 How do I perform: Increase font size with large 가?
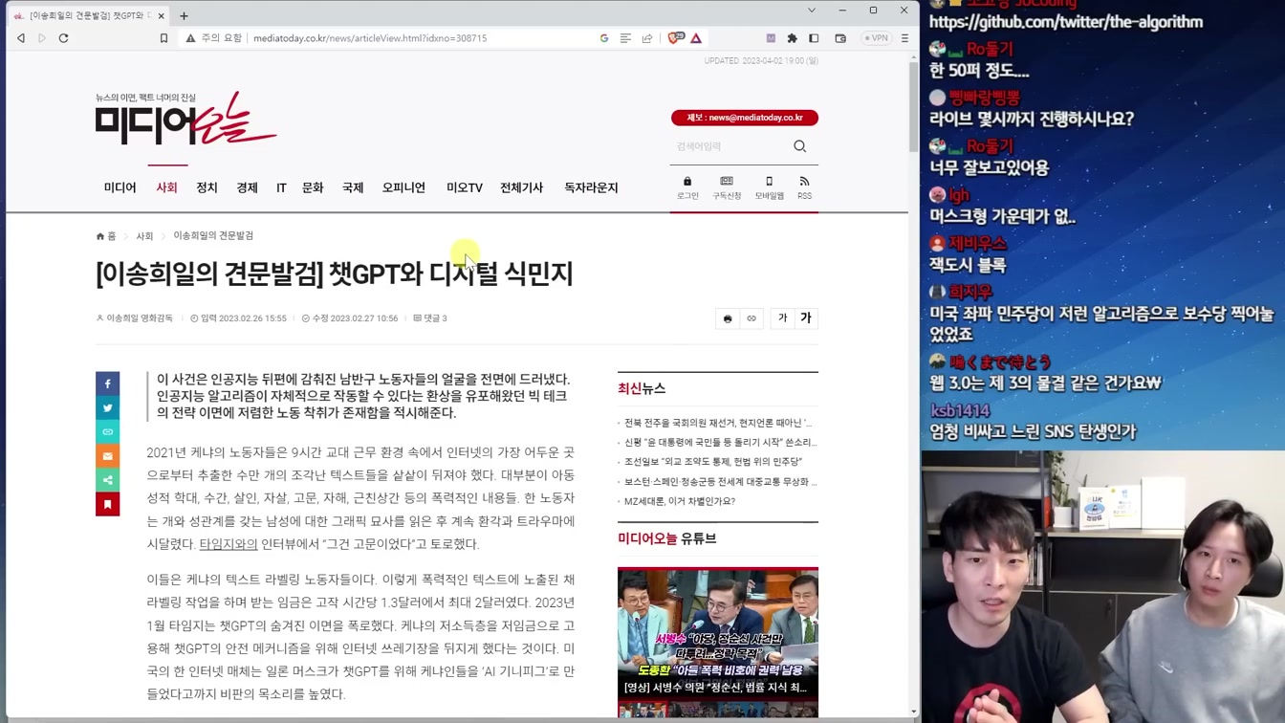(806, 318)
